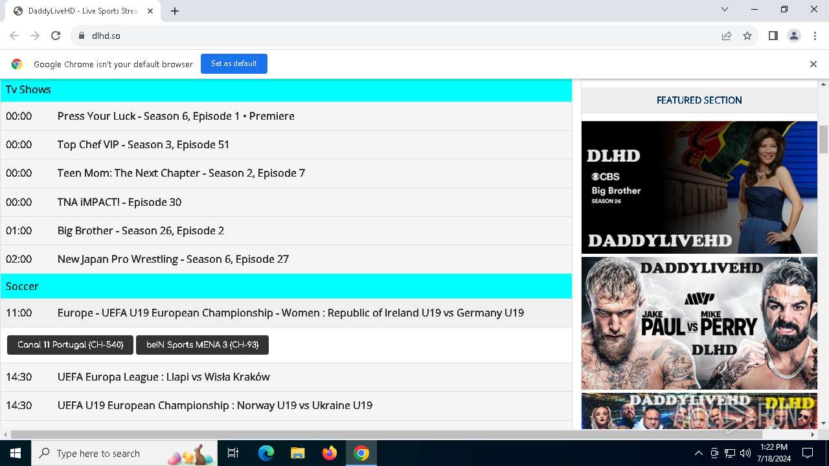The width and height of the screenshot is (829, 466).
Task: Launch Microsoft Edge from taskbar
Action: tap(266, 453)
